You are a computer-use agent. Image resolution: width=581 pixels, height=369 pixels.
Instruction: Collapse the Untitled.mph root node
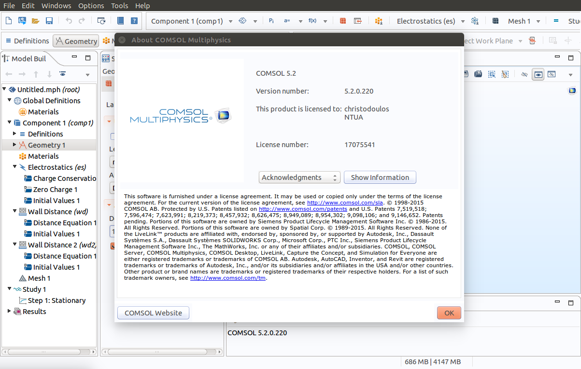[5, 89]
